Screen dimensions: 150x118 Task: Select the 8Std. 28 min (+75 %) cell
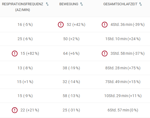tap(123, 68)
